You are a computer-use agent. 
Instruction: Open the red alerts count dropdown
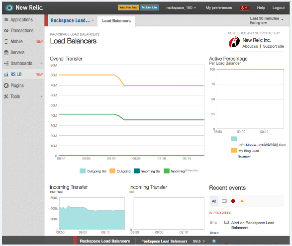coord(244,8)
